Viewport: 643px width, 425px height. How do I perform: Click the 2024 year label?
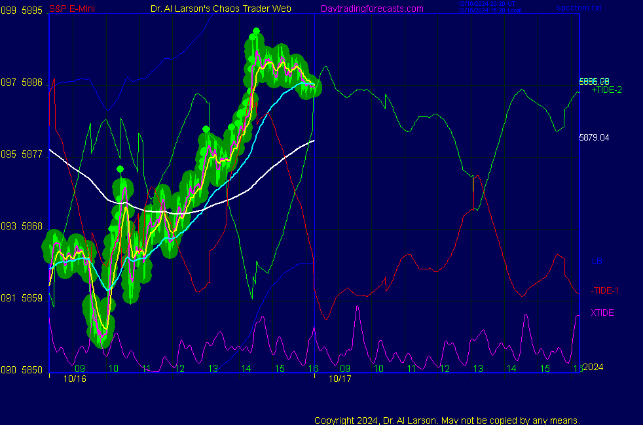tap(593, 367)
